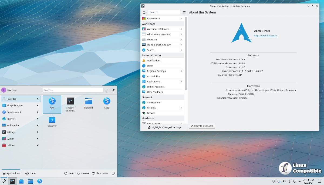Click the home icon in System Settings

click(144, 12)
